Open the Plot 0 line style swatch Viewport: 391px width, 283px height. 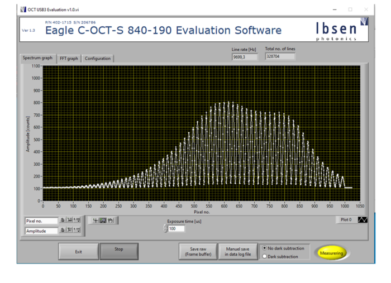click(x=363, y=220)
